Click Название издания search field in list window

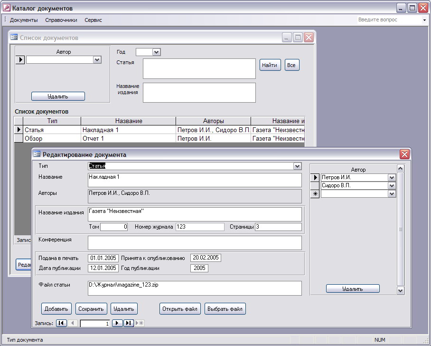point(199,93)
